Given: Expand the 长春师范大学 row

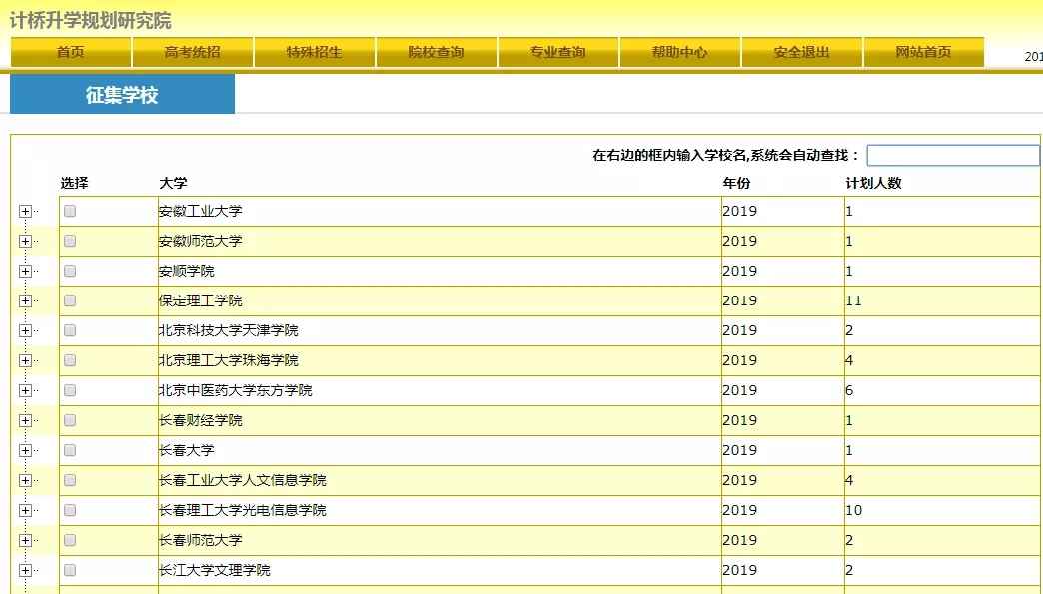Looking at the screenshot, I should pyautogui.click(x=25, y=540).
